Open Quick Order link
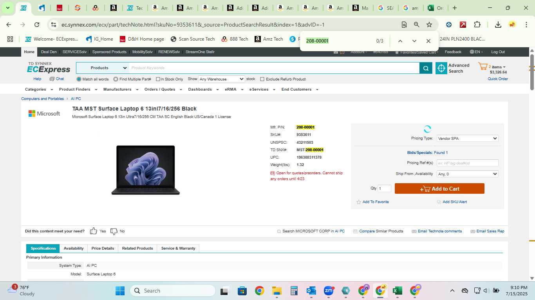The height and width of the screenshot is (300, 535). [498, 79]
